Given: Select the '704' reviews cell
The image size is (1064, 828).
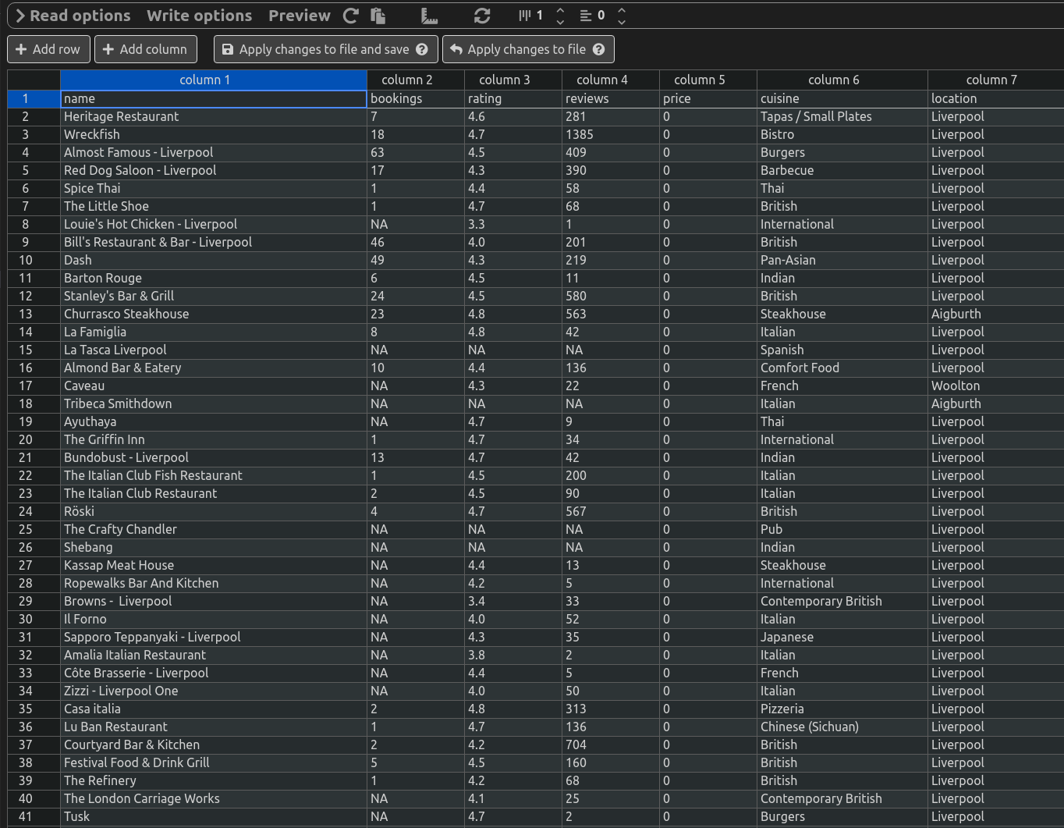Looking at the screenshot, I should pos(611,744).
